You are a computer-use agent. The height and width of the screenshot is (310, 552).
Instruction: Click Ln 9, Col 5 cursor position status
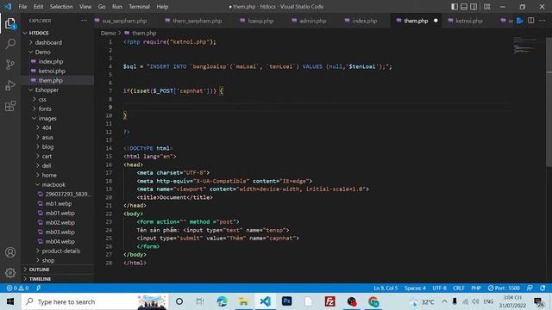(386, 288)
